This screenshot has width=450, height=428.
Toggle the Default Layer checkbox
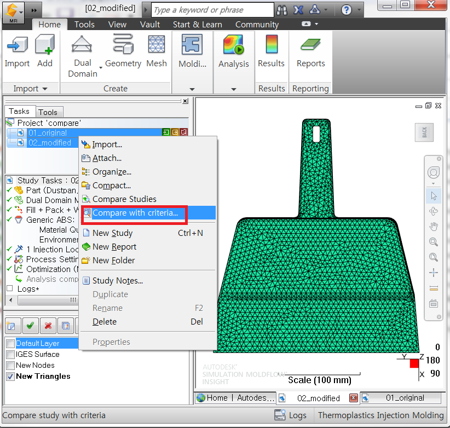(x=10, y=343)
